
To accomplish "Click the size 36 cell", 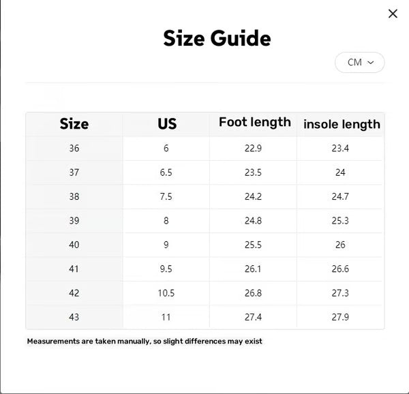I will 74,149.
